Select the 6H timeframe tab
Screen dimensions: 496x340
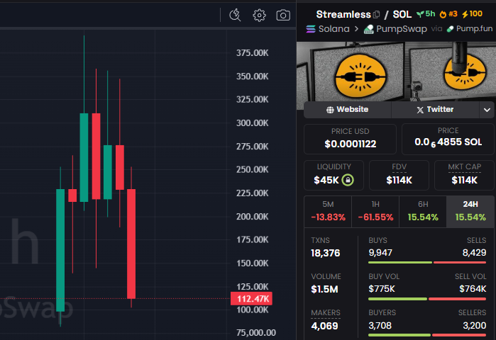coord(423,211)
